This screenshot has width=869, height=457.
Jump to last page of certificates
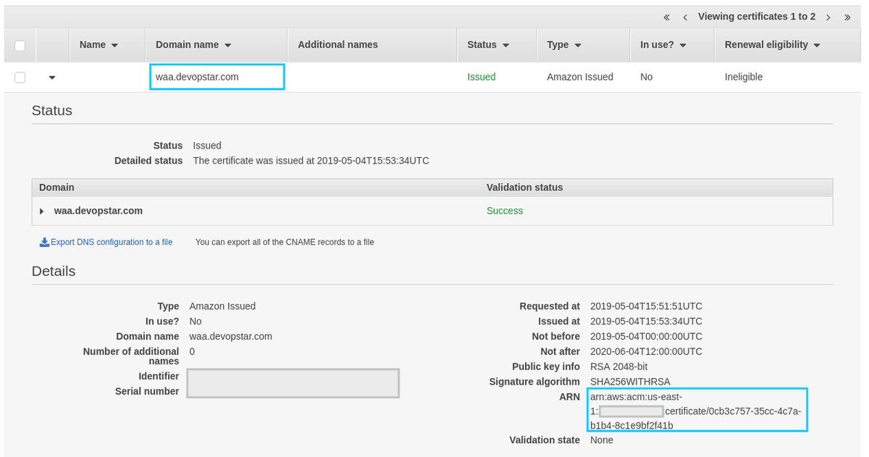coord(847,17)
